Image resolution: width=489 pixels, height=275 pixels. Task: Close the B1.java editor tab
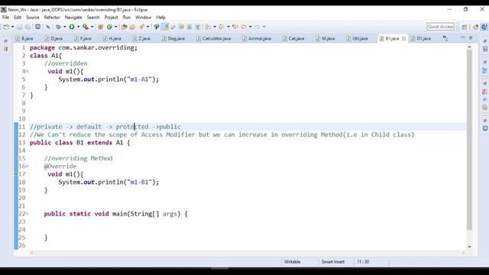point(404,39)
